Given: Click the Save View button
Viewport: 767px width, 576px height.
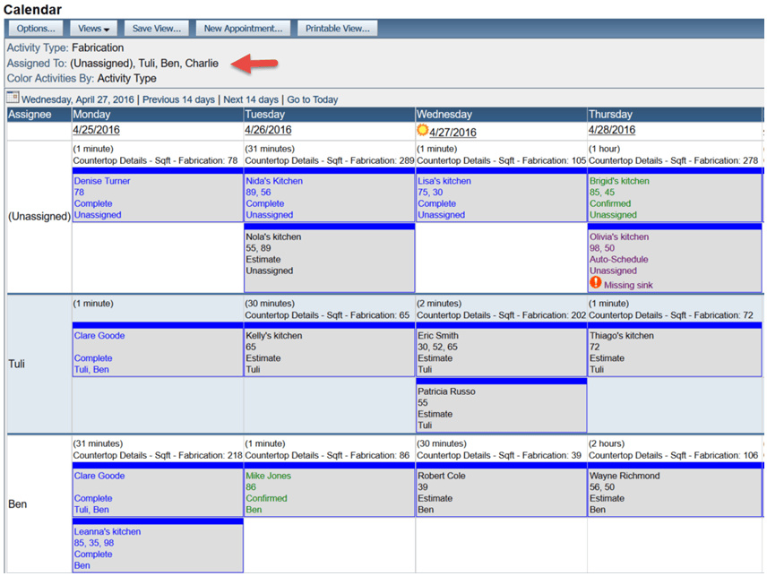Looking at the screenshot, I should pos(157,29).
